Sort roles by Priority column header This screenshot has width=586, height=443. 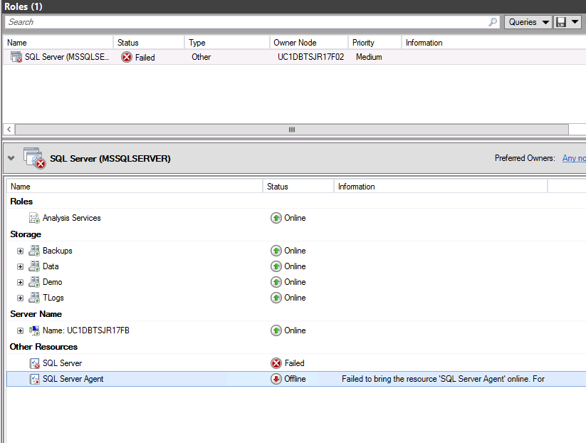[x=375, y=43]
